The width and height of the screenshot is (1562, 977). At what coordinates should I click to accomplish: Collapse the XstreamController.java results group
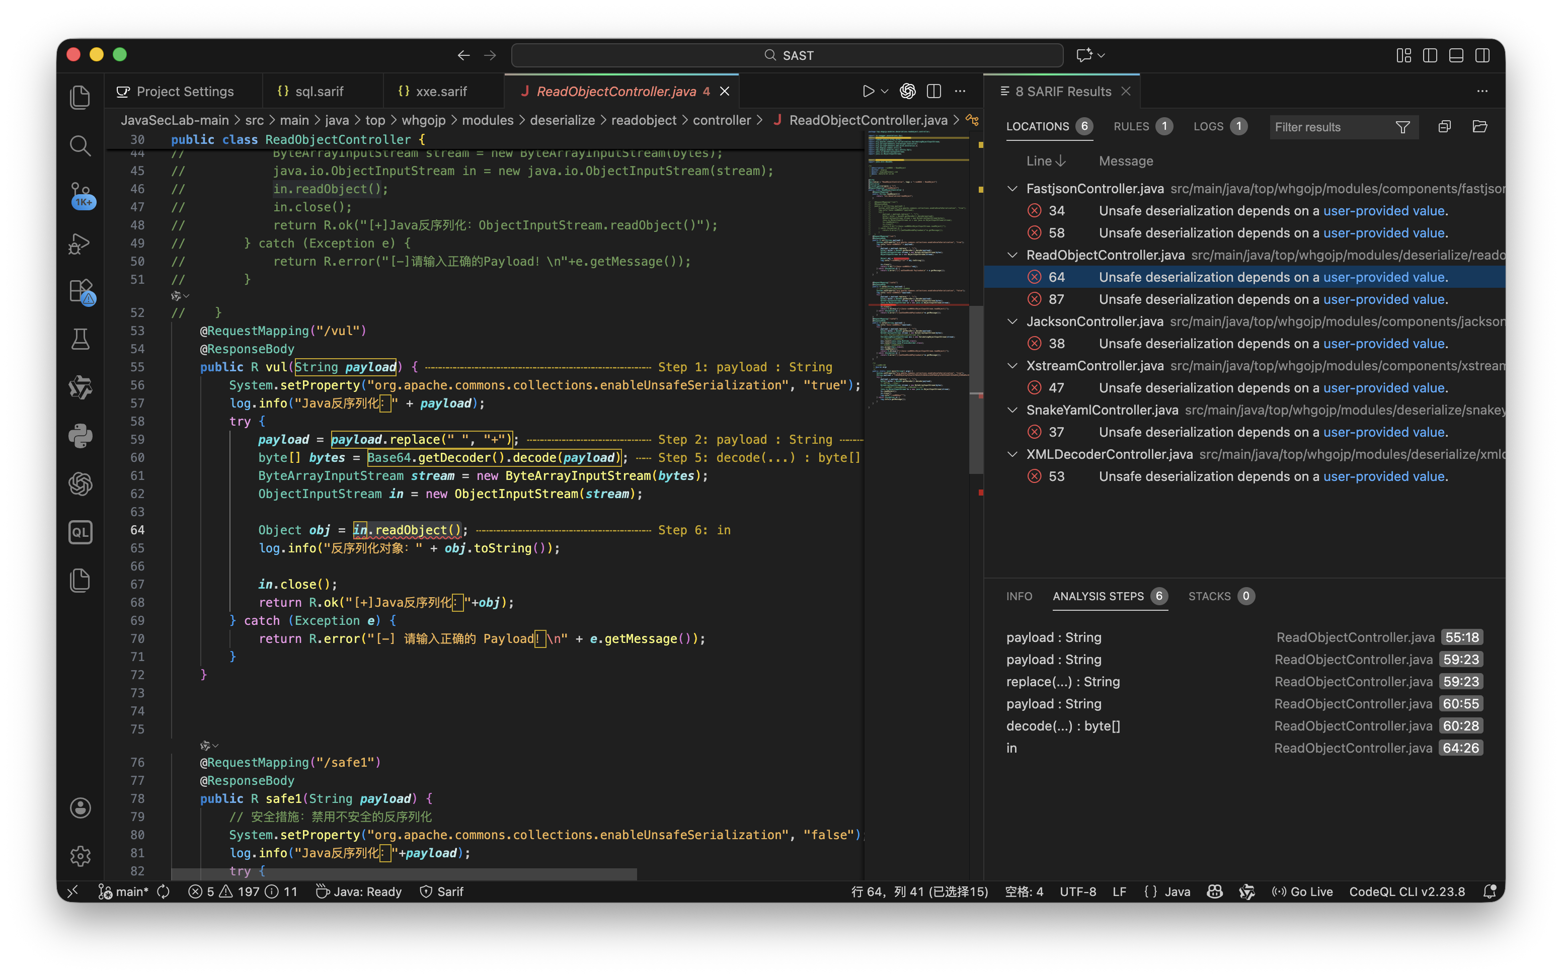[1012, 366]
